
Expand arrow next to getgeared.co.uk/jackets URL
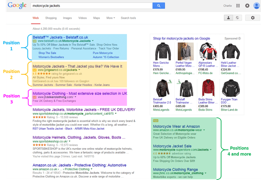tap(79, 70)
